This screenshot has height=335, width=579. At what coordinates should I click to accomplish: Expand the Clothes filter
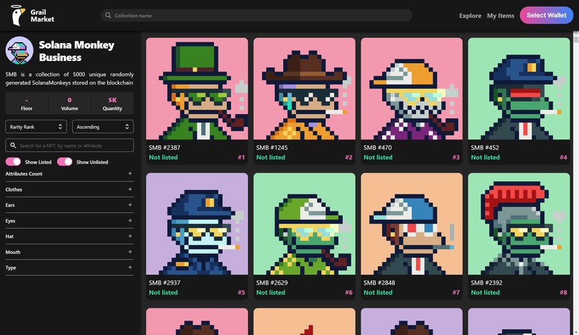click(x=70, y=189)
